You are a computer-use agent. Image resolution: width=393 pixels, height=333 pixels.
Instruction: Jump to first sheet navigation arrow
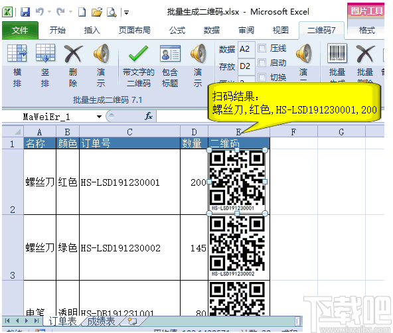pos(7,321)
